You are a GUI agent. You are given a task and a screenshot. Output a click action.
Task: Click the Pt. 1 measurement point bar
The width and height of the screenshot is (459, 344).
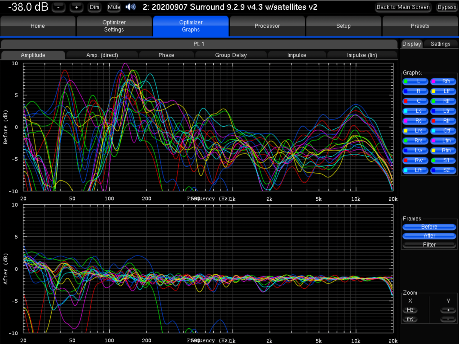point(199,44)
